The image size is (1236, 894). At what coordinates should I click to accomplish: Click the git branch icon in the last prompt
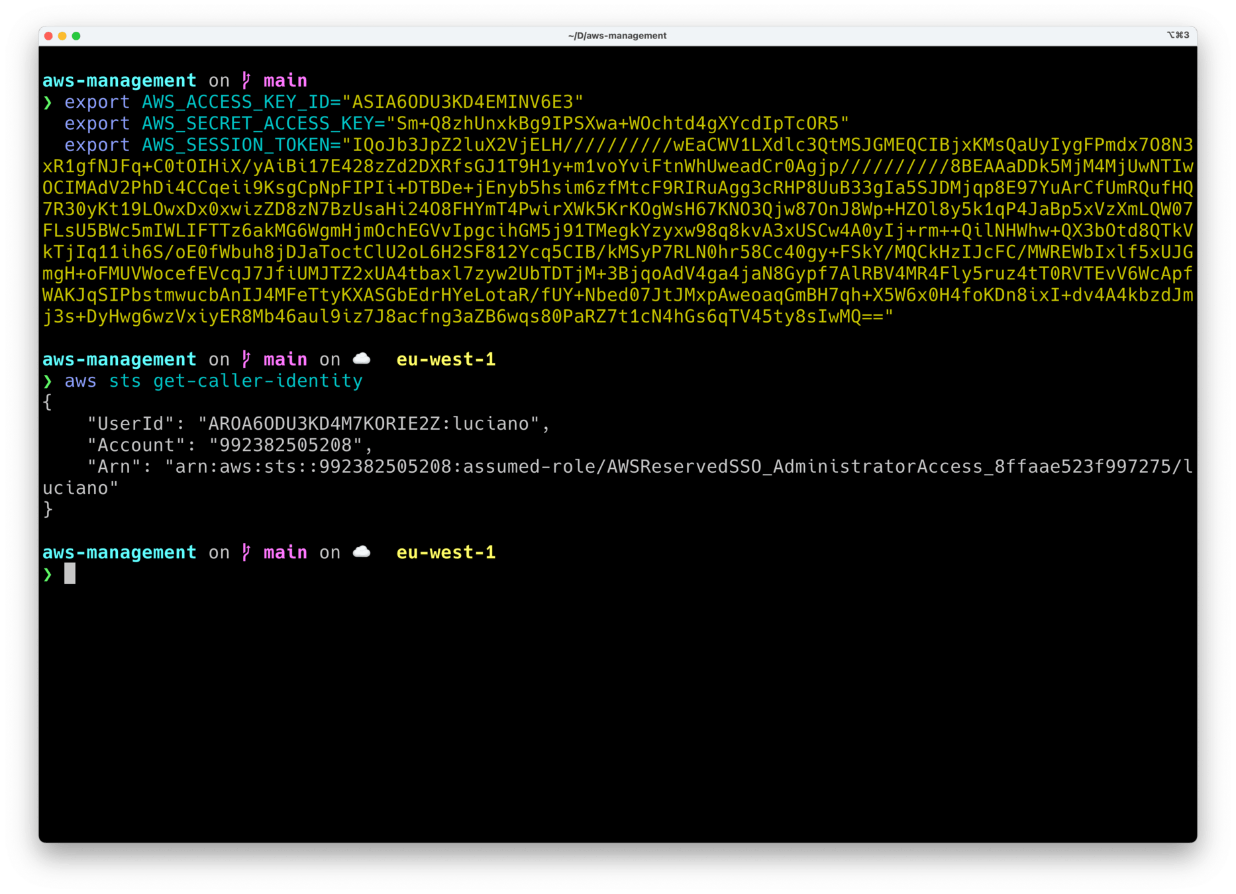[246, 552]
